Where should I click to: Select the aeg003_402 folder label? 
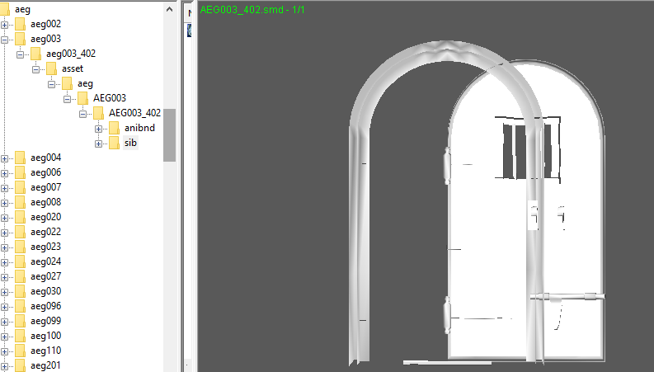[71, 54]
